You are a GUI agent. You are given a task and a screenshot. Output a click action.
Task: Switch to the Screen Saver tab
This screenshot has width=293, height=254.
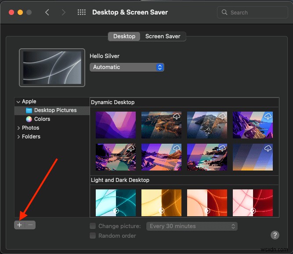point(163,36)
